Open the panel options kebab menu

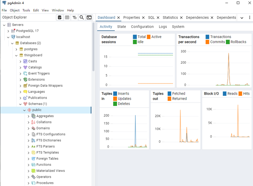point(250,17)
